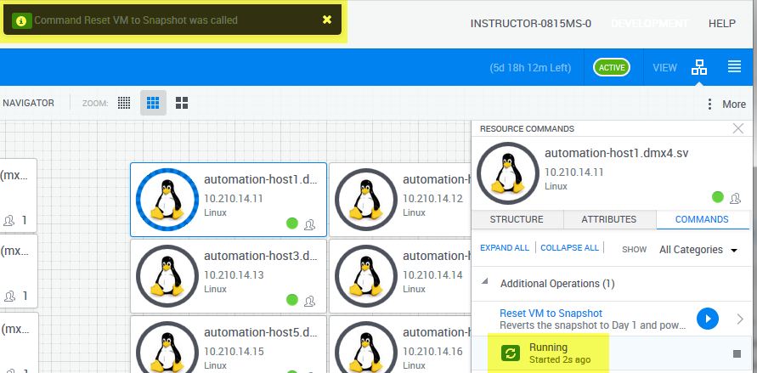This screenshot has width=757, height=373.
Task: Switch to the STRUCTURE tab
Action: pyautogui.click(x=517, y=219)
